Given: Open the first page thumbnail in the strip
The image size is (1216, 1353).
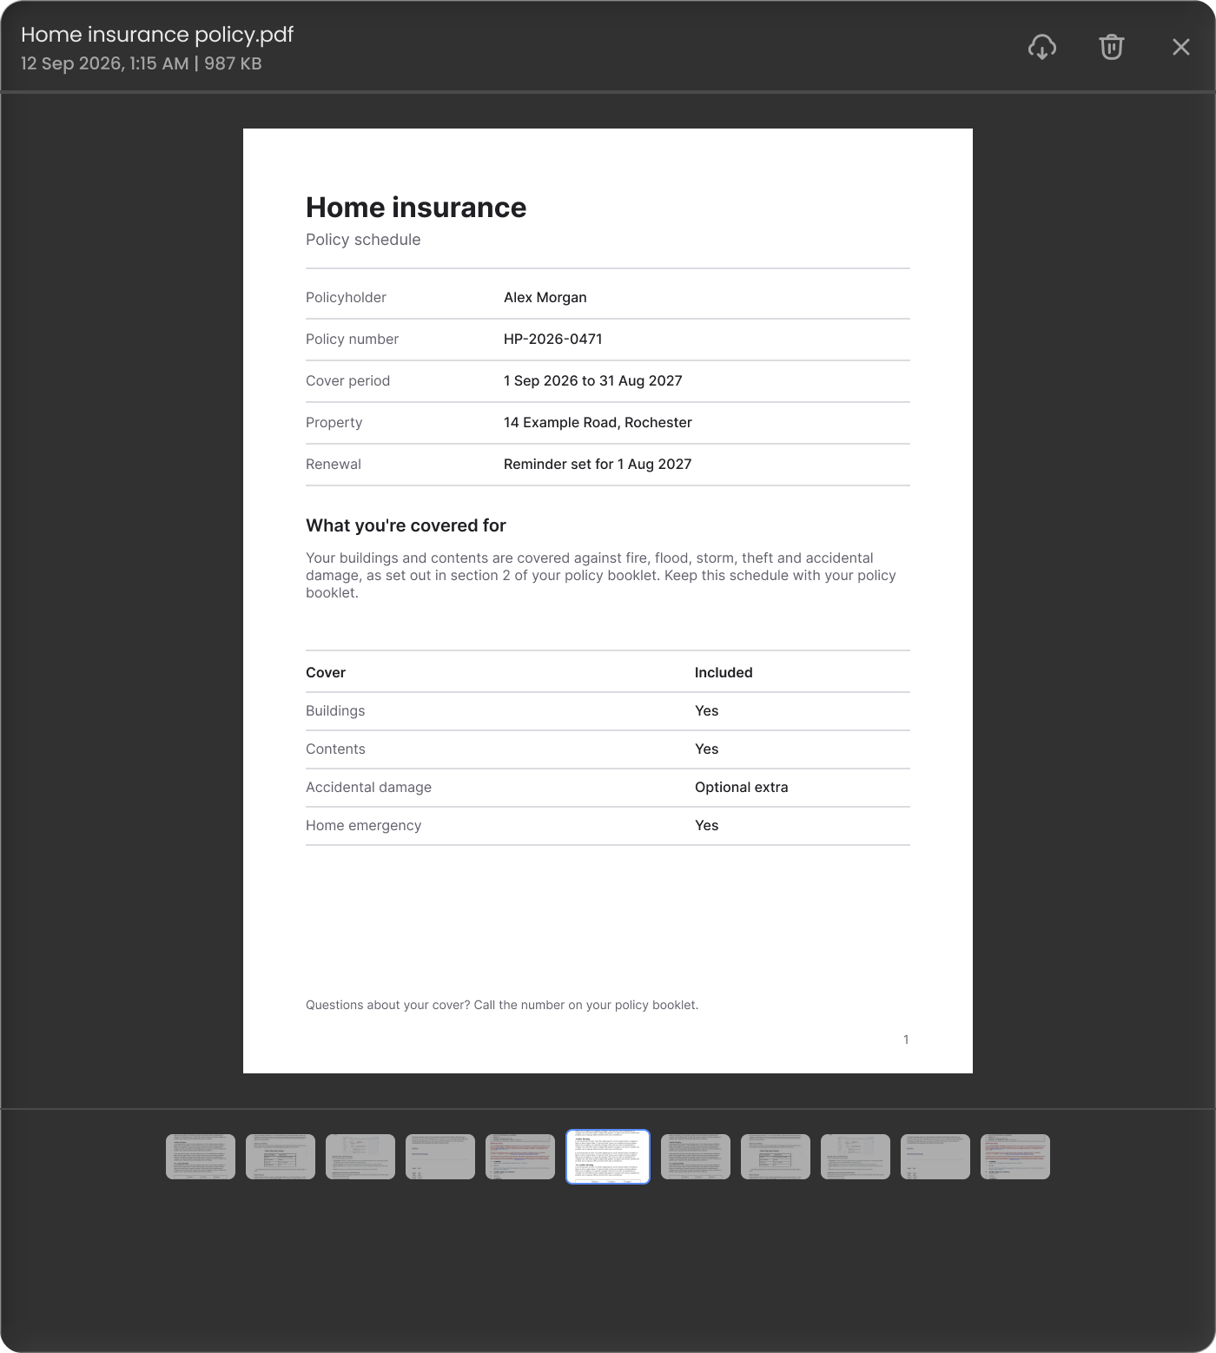Looking at the screenshot, I should pyautogui.click(x=201, y=1157).
